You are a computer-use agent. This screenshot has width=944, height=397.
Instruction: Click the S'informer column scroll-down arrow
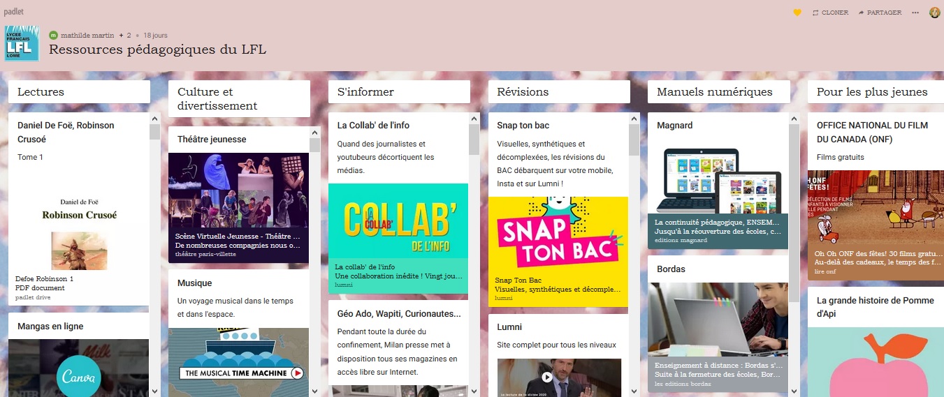click(474, 391)
